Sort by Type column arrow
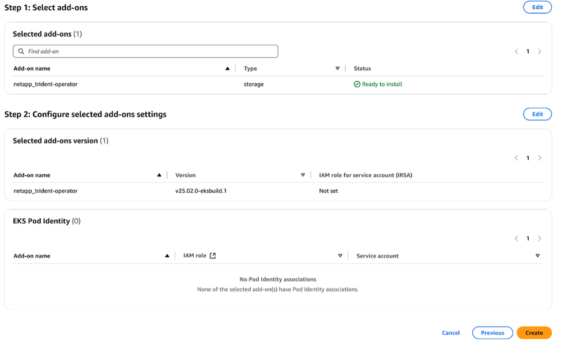This screenshot has width=576, height=348. [x=337, y=69]
